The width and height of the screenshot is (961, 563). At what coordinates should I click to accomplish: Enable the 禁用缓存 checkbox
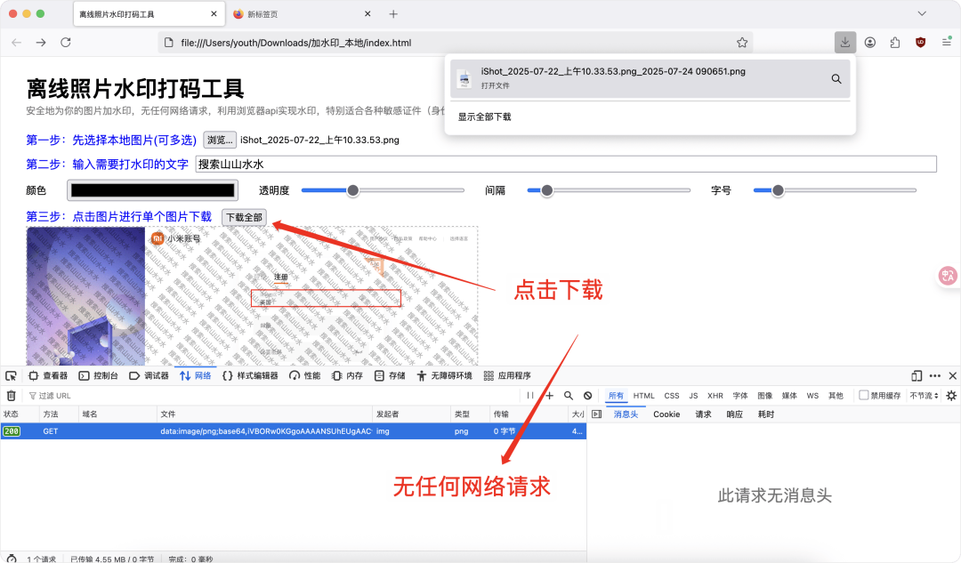point(862,395)
